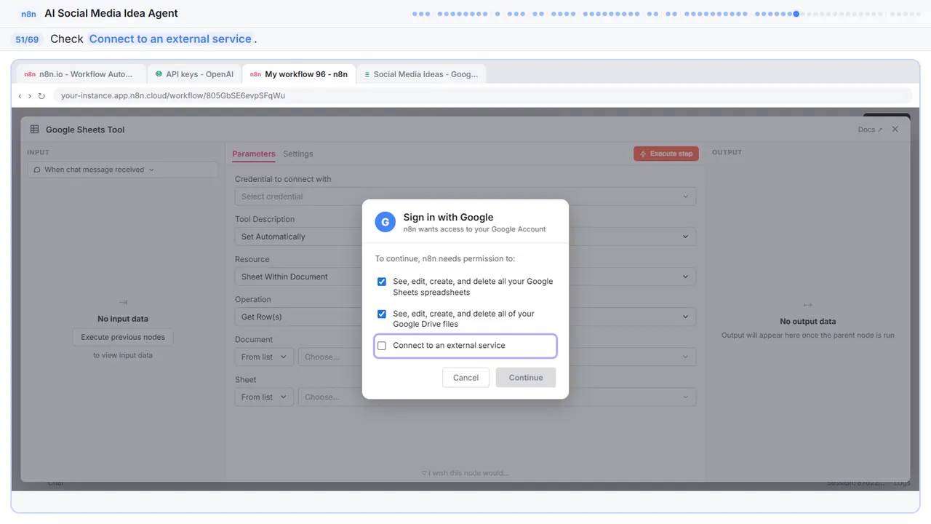Click the current step dot in progress indicator
The width and height of the screenshot is (931, 524).
[x=796, y=14]
